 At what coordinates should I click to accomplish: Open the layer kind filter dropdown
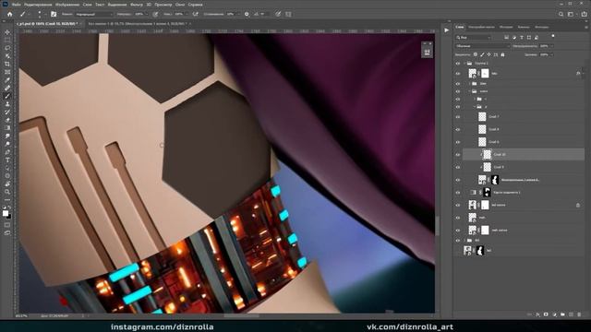pyautogui.click(x=474, y=37)
